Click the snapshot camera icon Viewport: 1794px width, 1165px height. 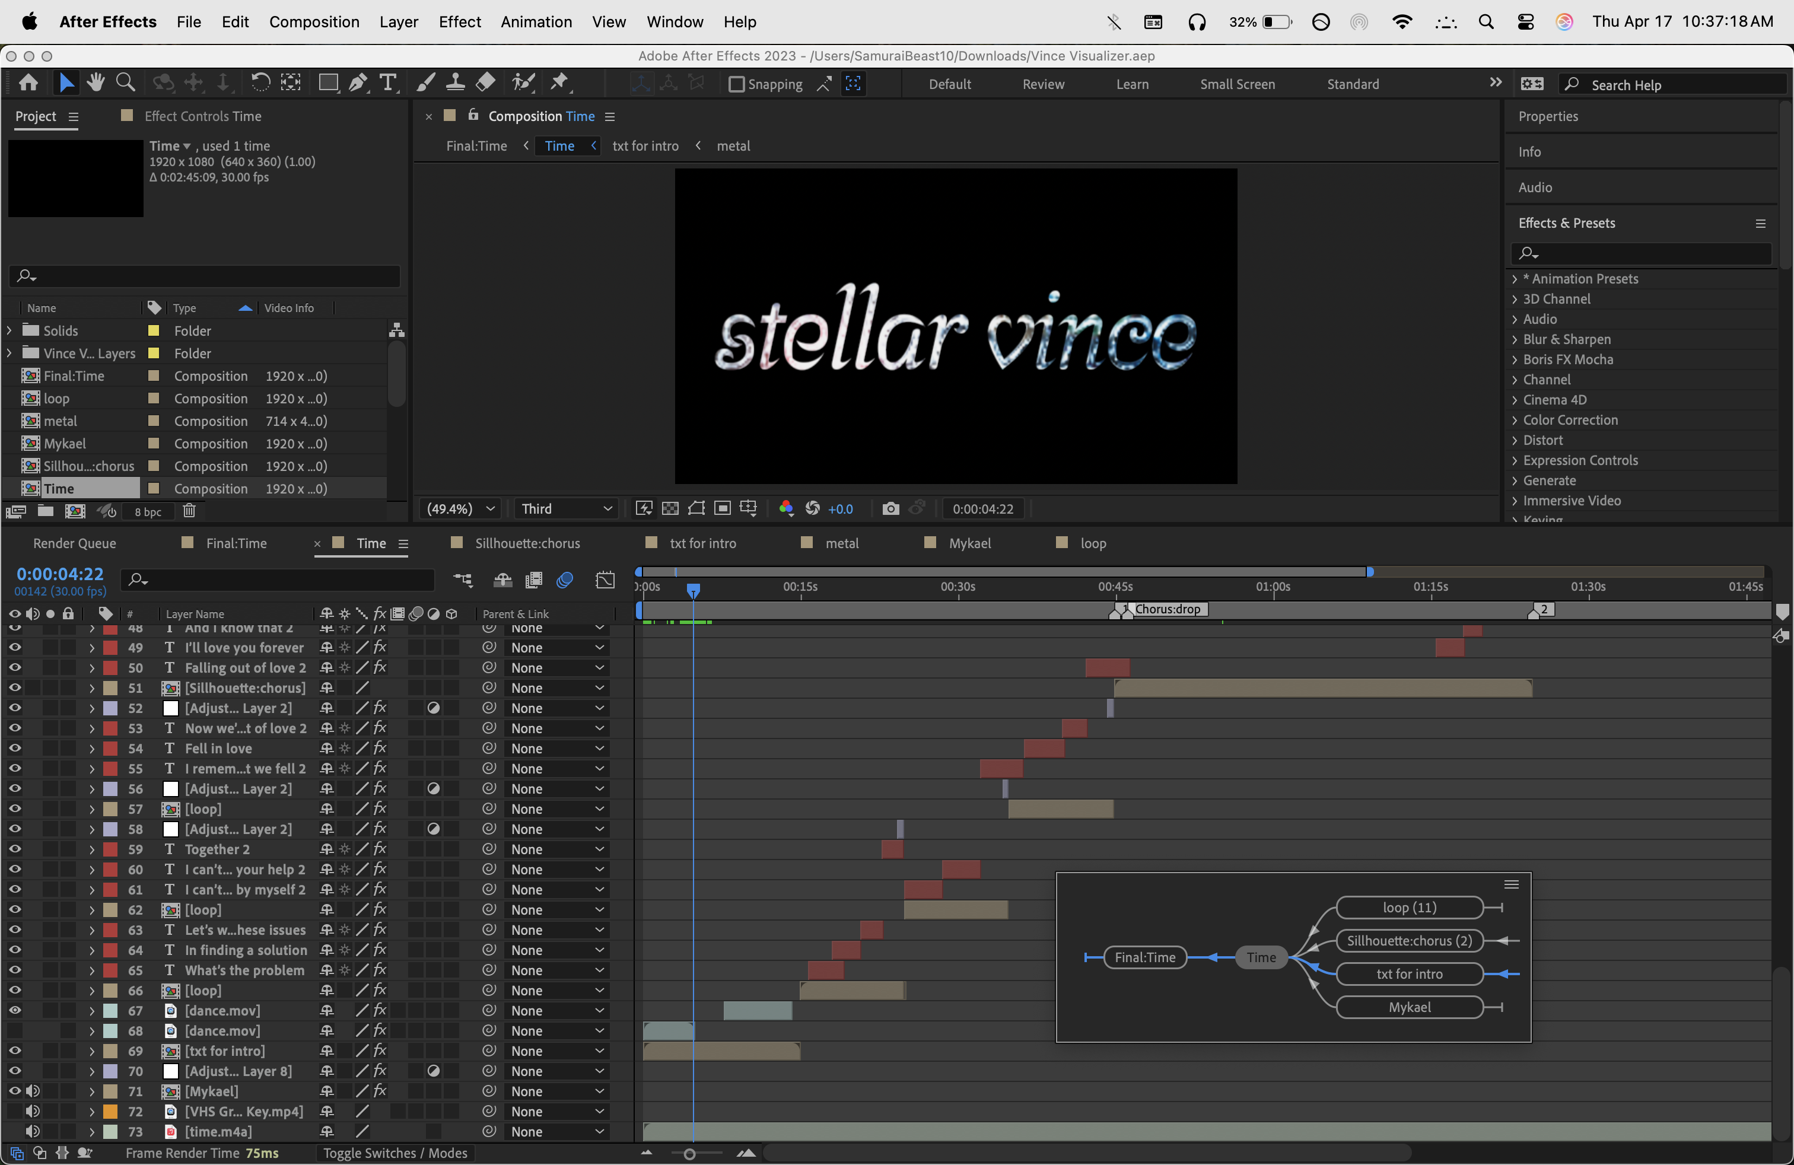(x=890, y=509)
